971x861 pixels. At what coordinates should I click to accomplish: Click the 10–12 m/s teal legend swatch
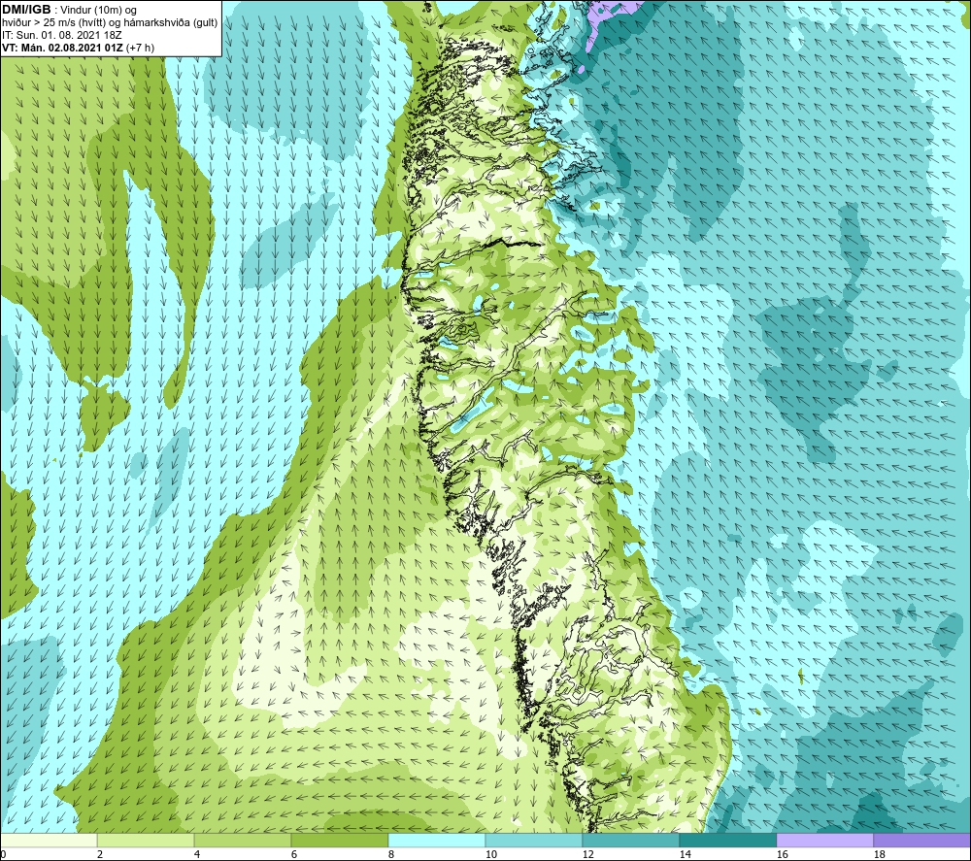(533, 840)
